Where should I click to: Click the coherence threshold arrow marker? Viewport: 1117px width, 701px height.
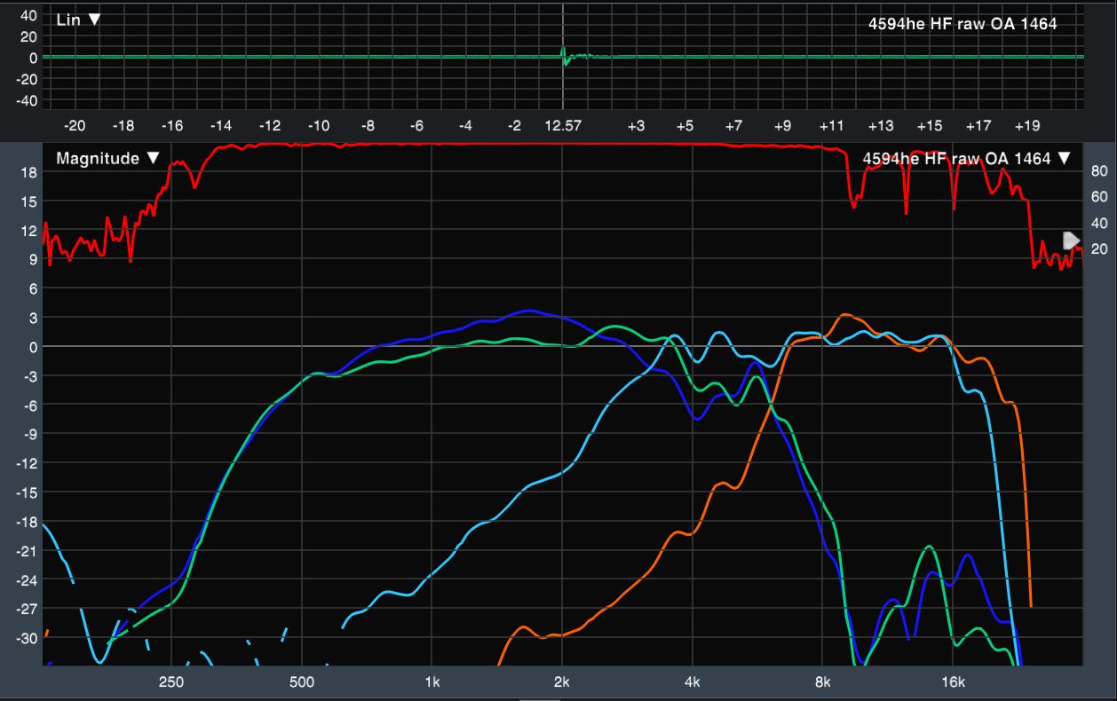pos(1072,240)
